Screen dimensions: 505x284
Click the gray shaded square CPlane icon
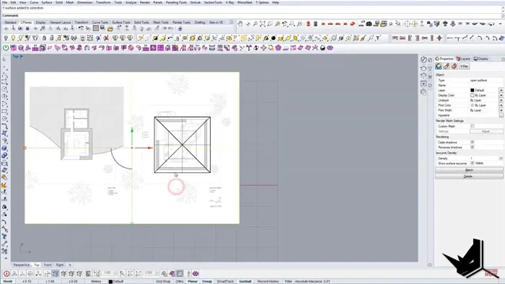click(x=96, y=29)
